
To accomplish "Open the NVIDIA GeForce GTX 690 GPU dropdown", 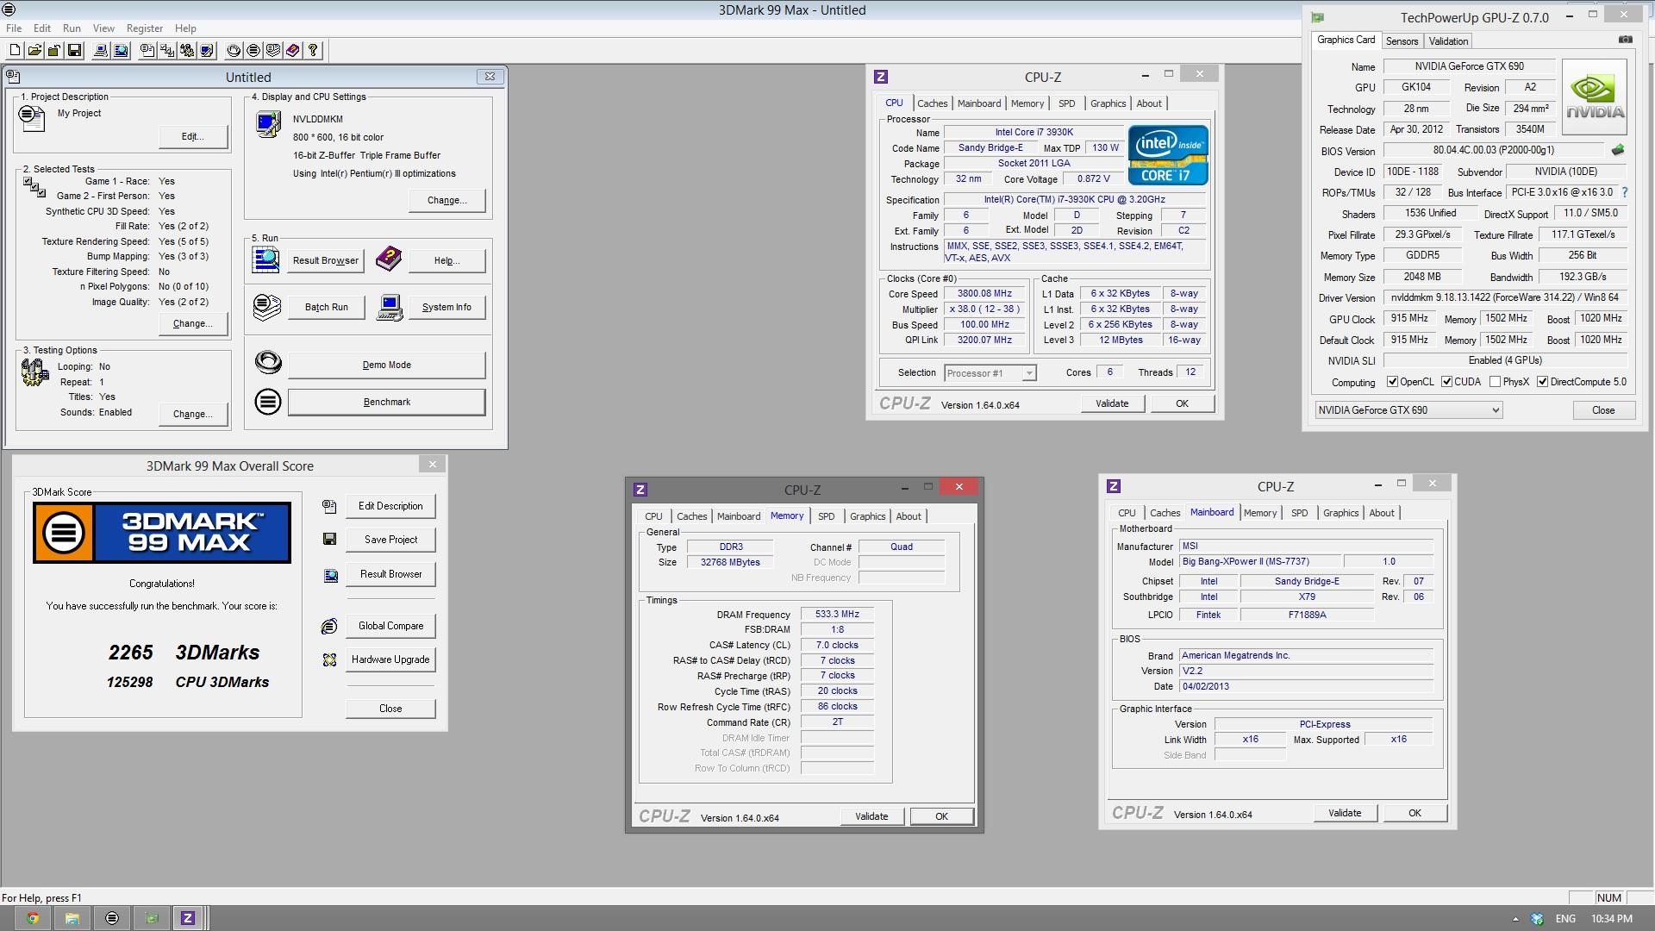I will point(1408,410).
